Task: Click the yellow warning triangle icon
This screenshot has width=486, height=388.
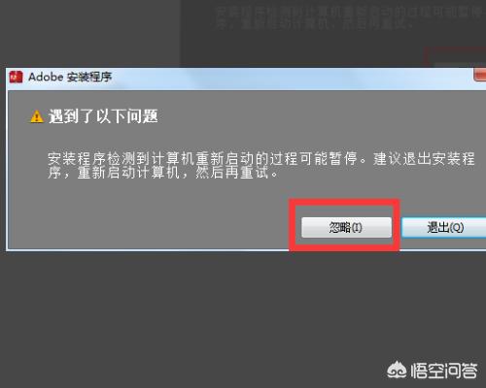Action: point(37,116)
